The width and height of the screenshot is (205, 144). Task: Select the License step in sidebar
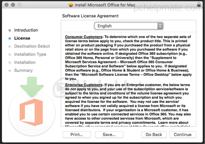pyautogui.click(x=22, y=38)
